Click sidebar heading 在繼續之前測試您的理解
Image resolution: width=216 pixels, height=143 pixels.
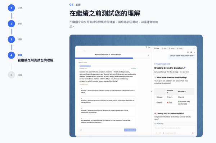(x=36, y=60)
